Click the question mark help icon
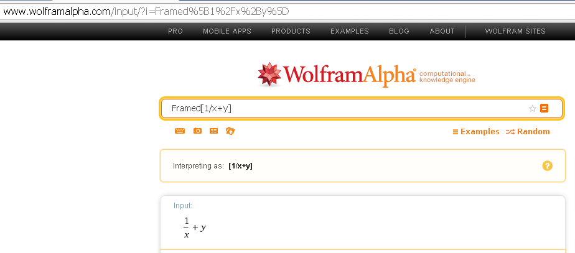 [547, 166]
